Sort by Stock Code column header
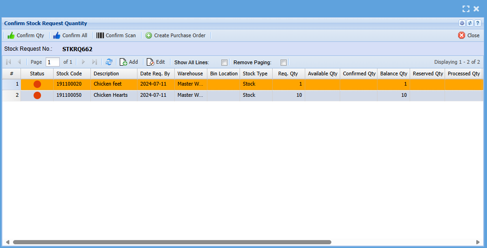This screenshot has height=248, width=487. click(69, 74)
